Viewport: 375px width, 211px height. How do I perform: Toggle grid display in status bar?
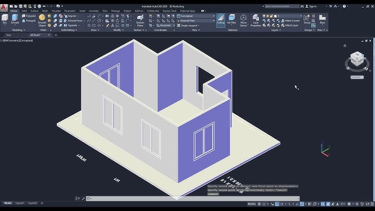pos(259,204)
